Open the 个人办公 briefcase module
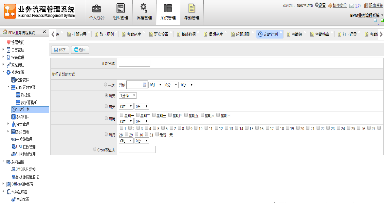384x203 pixels. click(x=97, y=9)
